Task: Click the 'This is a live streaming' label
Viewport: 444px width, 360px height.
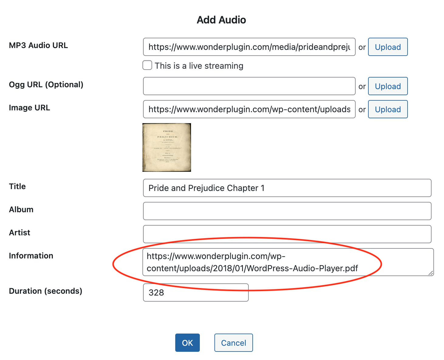Action: click(x=199, y=66)
